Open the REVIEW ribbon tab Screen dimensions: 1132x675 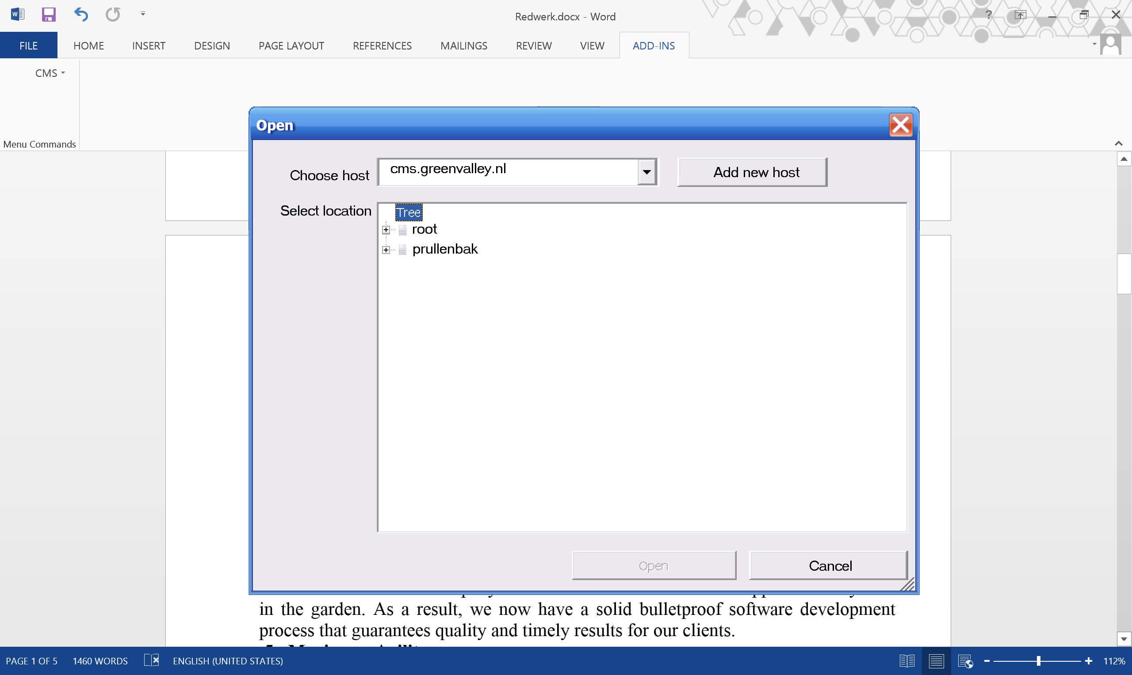click(x=534, y=46)
